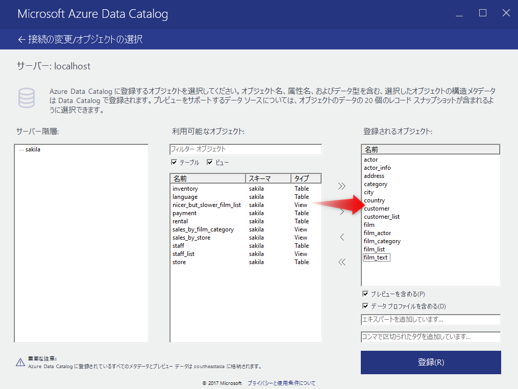Select actor_info in registered objects
Viewport: 518px width, 389px height.
(x=377, y=168)
